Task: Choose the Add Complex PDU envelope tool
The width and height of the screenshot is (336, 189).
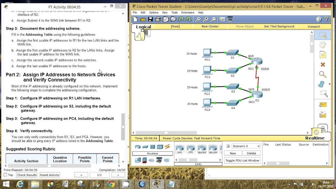Action: [x=323, y=115]
